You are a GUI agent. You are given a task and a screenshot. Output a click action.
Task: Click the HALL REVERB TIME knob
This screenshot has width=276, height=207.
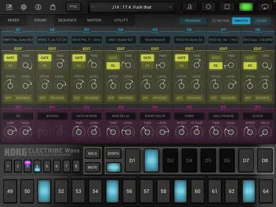pos(215,132)
